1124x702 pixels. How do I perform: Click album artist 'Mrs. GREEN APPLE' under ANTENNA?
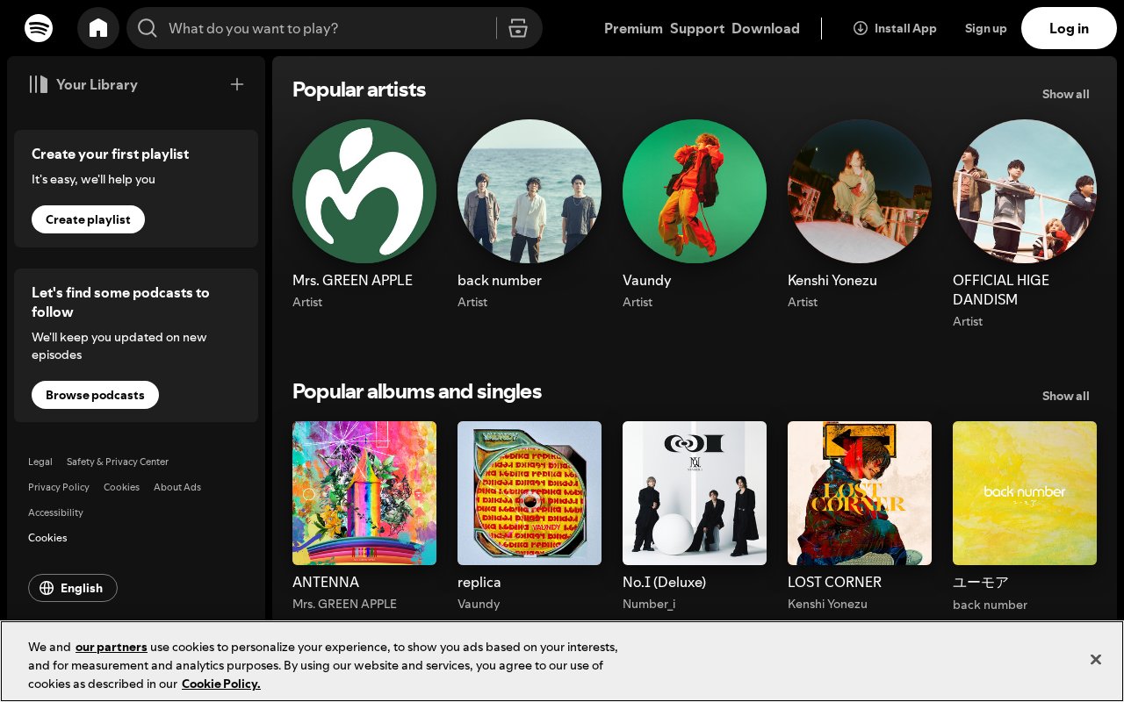point(344,604)
